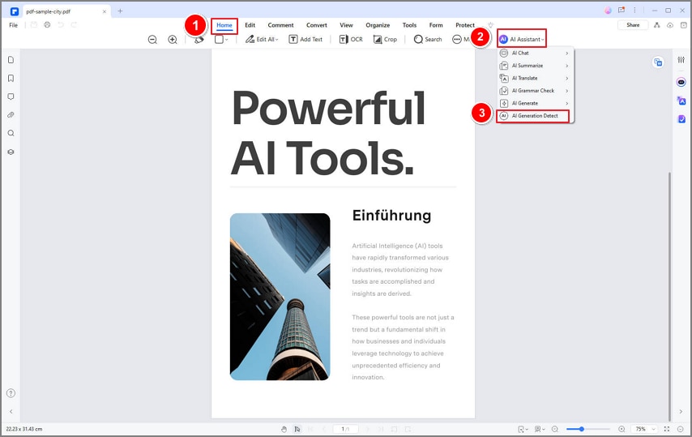
Task: Switch to the Edit tab
Action: [x=250, y=25]
